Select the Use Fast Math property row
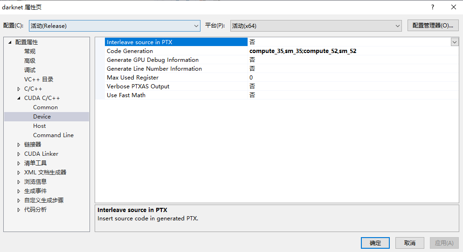This screenshot has width=463, height=252. click(126, 95)
